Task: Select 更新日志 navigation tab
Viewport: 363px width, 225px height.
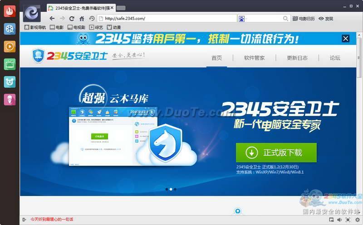Action: [297, 58]
